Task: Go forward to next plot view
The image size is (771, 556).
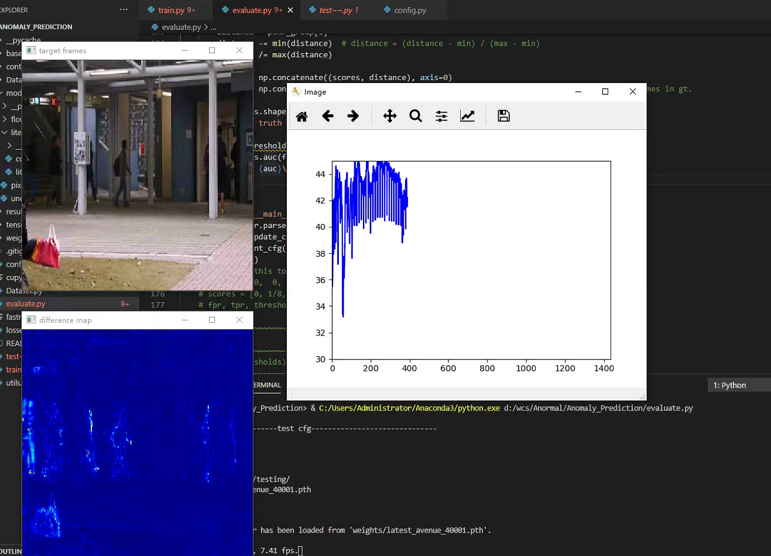Action: pyautogui.click(x=353, y=116)
